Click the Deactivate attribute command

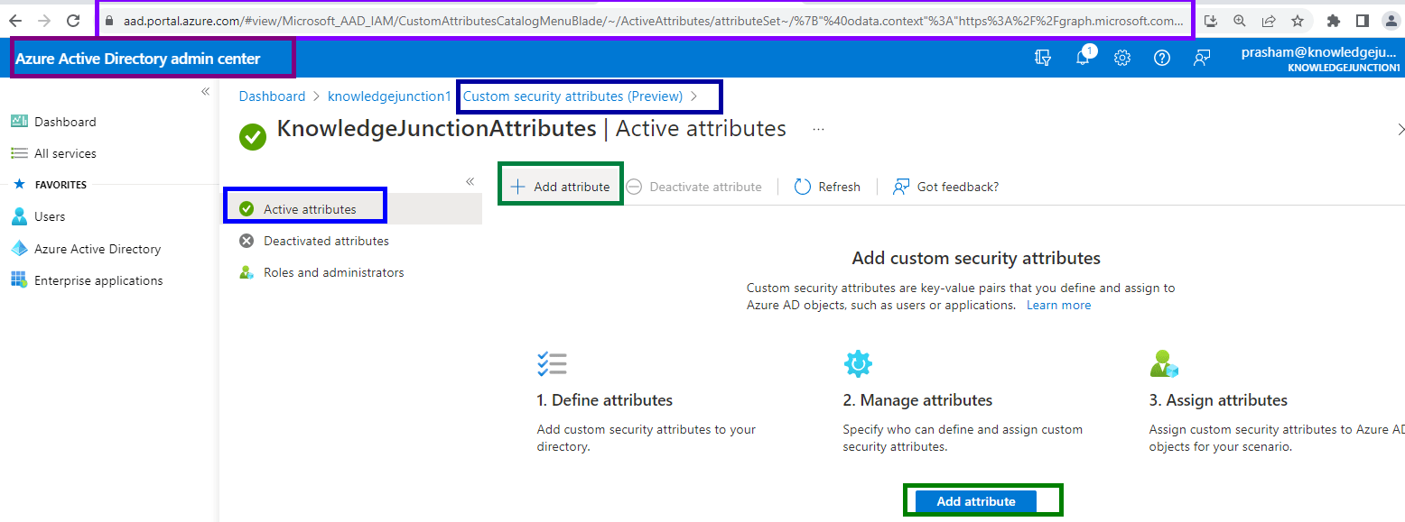click(x=694, y=187)
